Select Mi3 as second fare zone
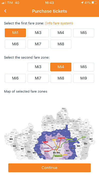 coord(38,67)
